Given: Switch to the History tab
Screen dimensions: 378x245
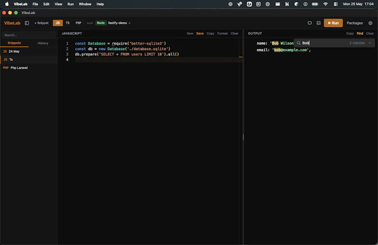Looking at the screenshot, I should (43, 43).
